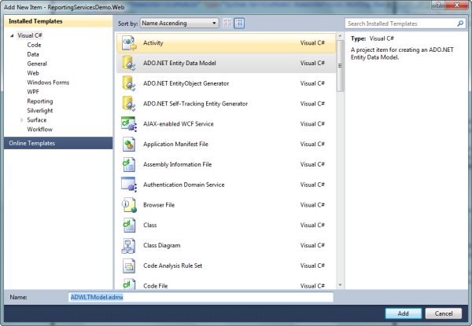The image size is (472, 326).
Task: Select Application Manifest File text
Action: [x=175, y=145]
